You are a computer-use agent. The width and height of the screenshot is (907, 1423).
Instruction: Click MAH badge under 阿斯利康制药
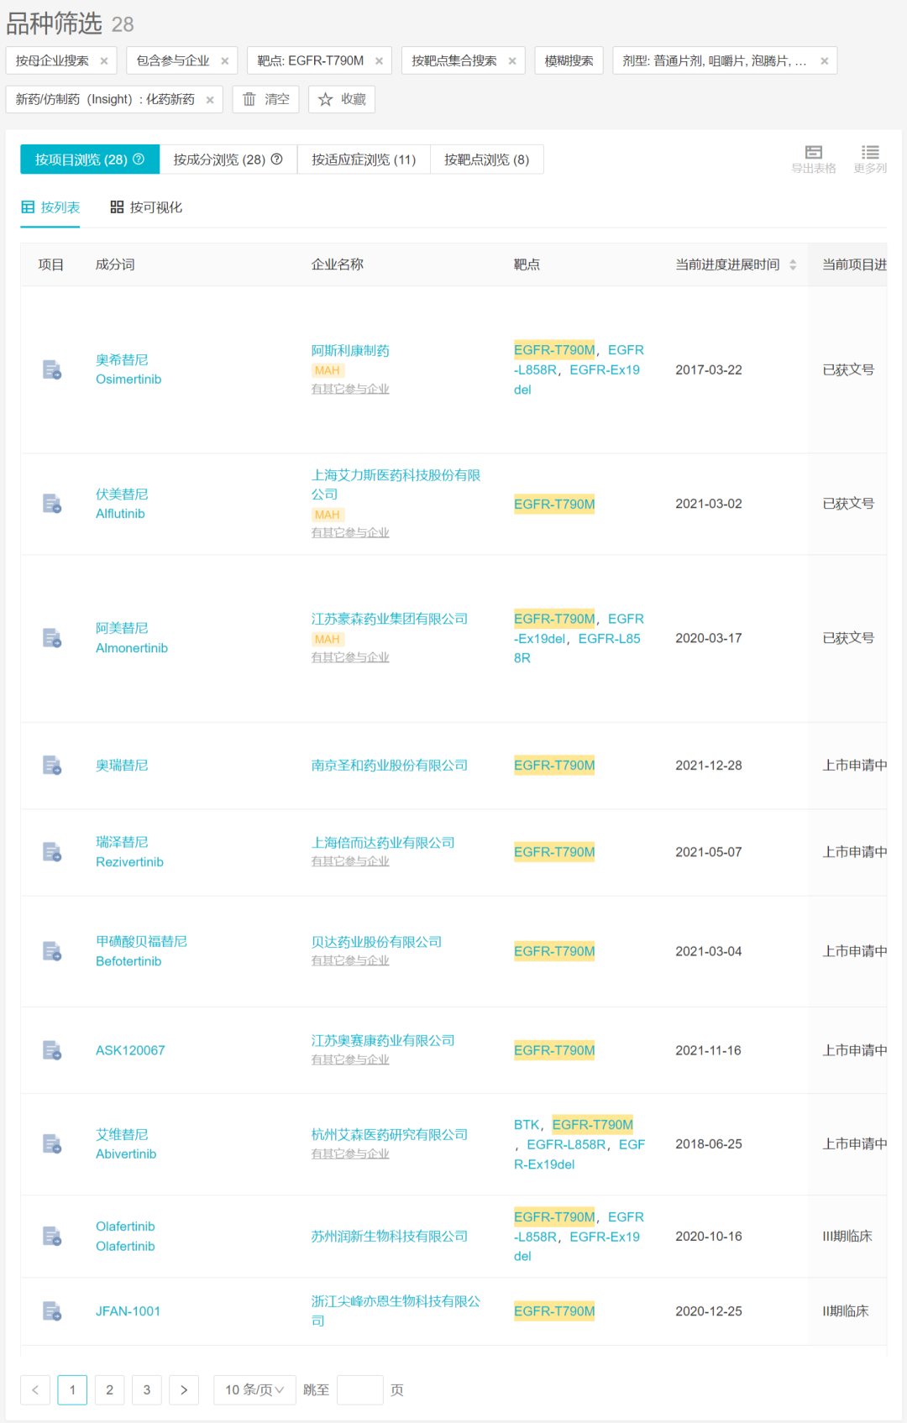click(328, 370)
